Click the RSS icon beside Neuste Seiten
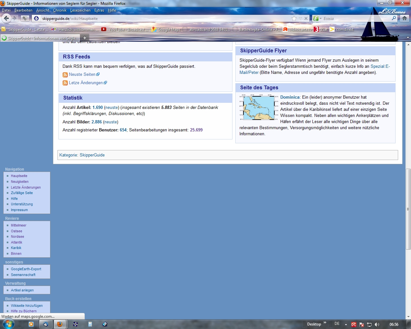The image size is (411, 329). [x=65, y=75]
